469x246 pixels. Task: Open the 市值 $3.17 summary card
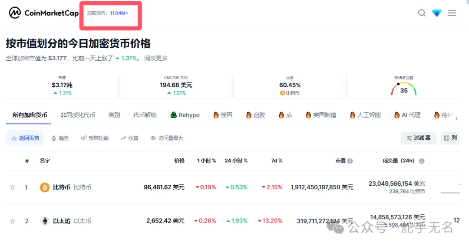[62, 85]
